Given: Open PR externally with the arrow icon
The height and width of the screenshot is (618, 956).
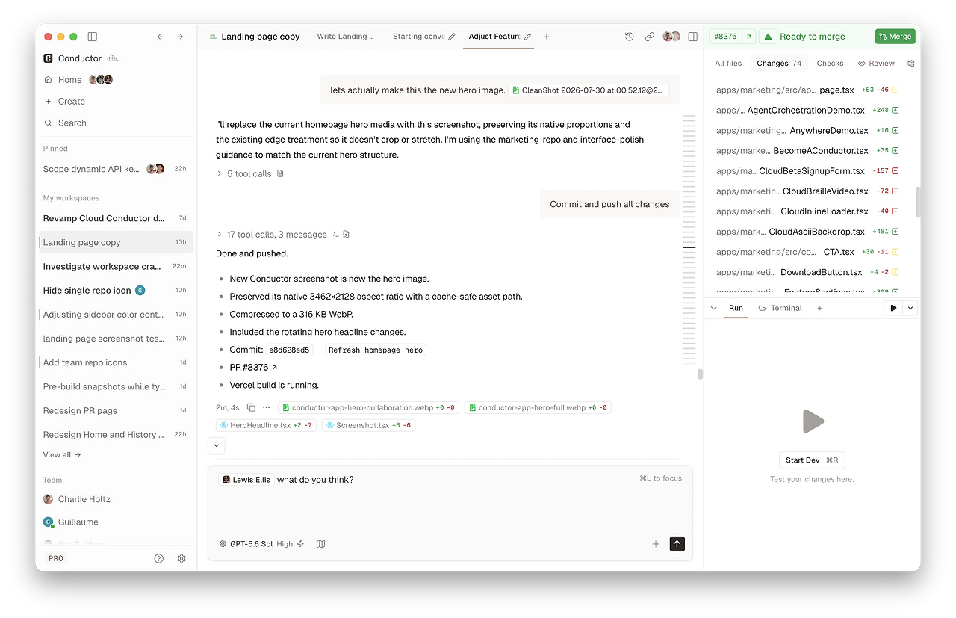Looking at the screenshot, I should point(748,37).
